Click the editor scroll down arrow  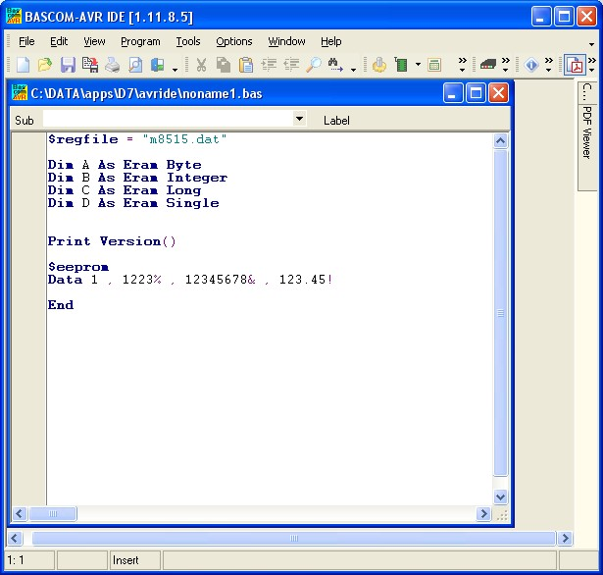[x=500, y=497]
